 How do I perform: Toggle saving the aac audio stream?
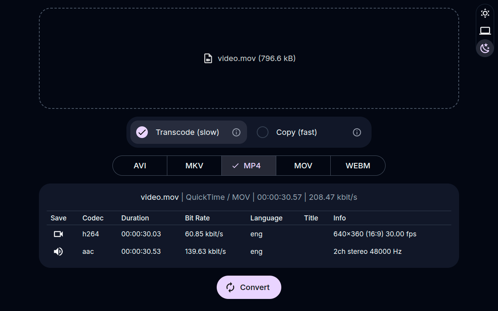click(x=58, y=252)
